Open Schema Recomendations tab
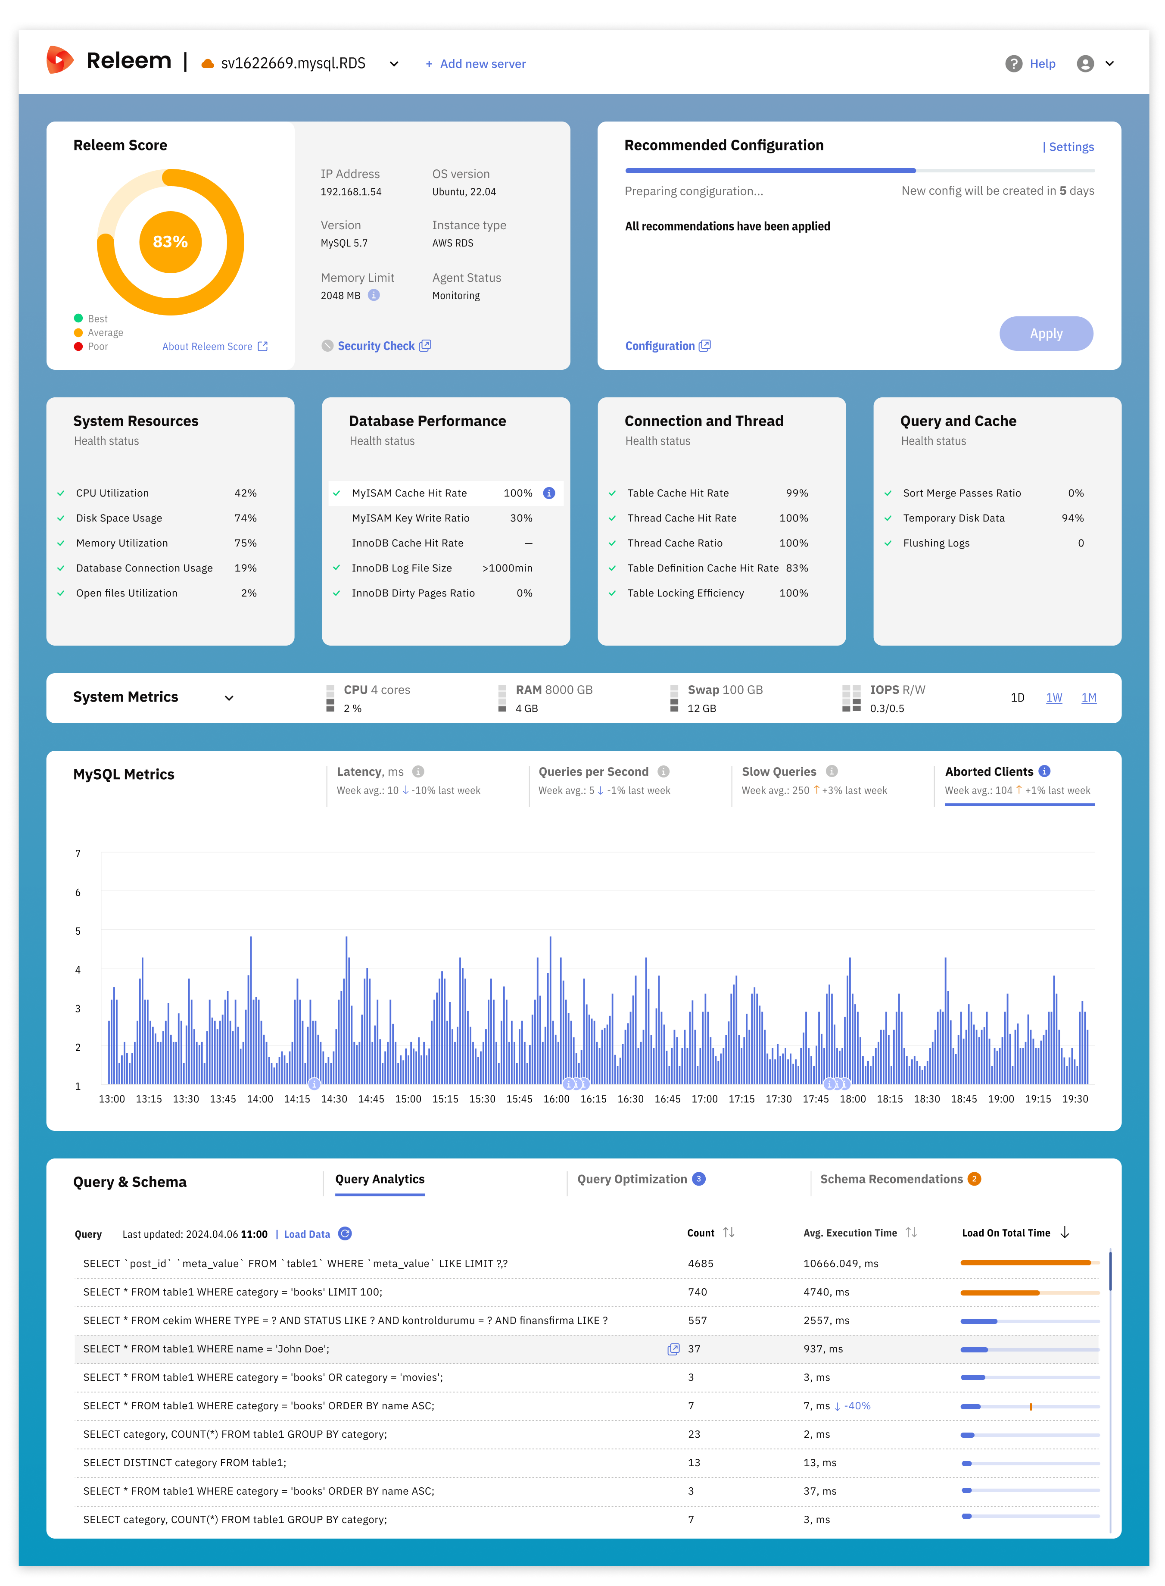Image resolution: width=1165 pixels, height=1586 pixels. point(891,1179)
